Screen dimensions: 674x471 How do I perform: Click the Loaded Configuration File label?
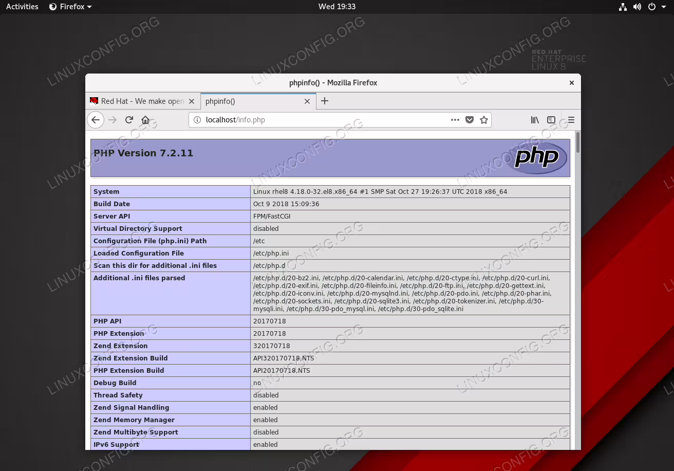(139, 253)
